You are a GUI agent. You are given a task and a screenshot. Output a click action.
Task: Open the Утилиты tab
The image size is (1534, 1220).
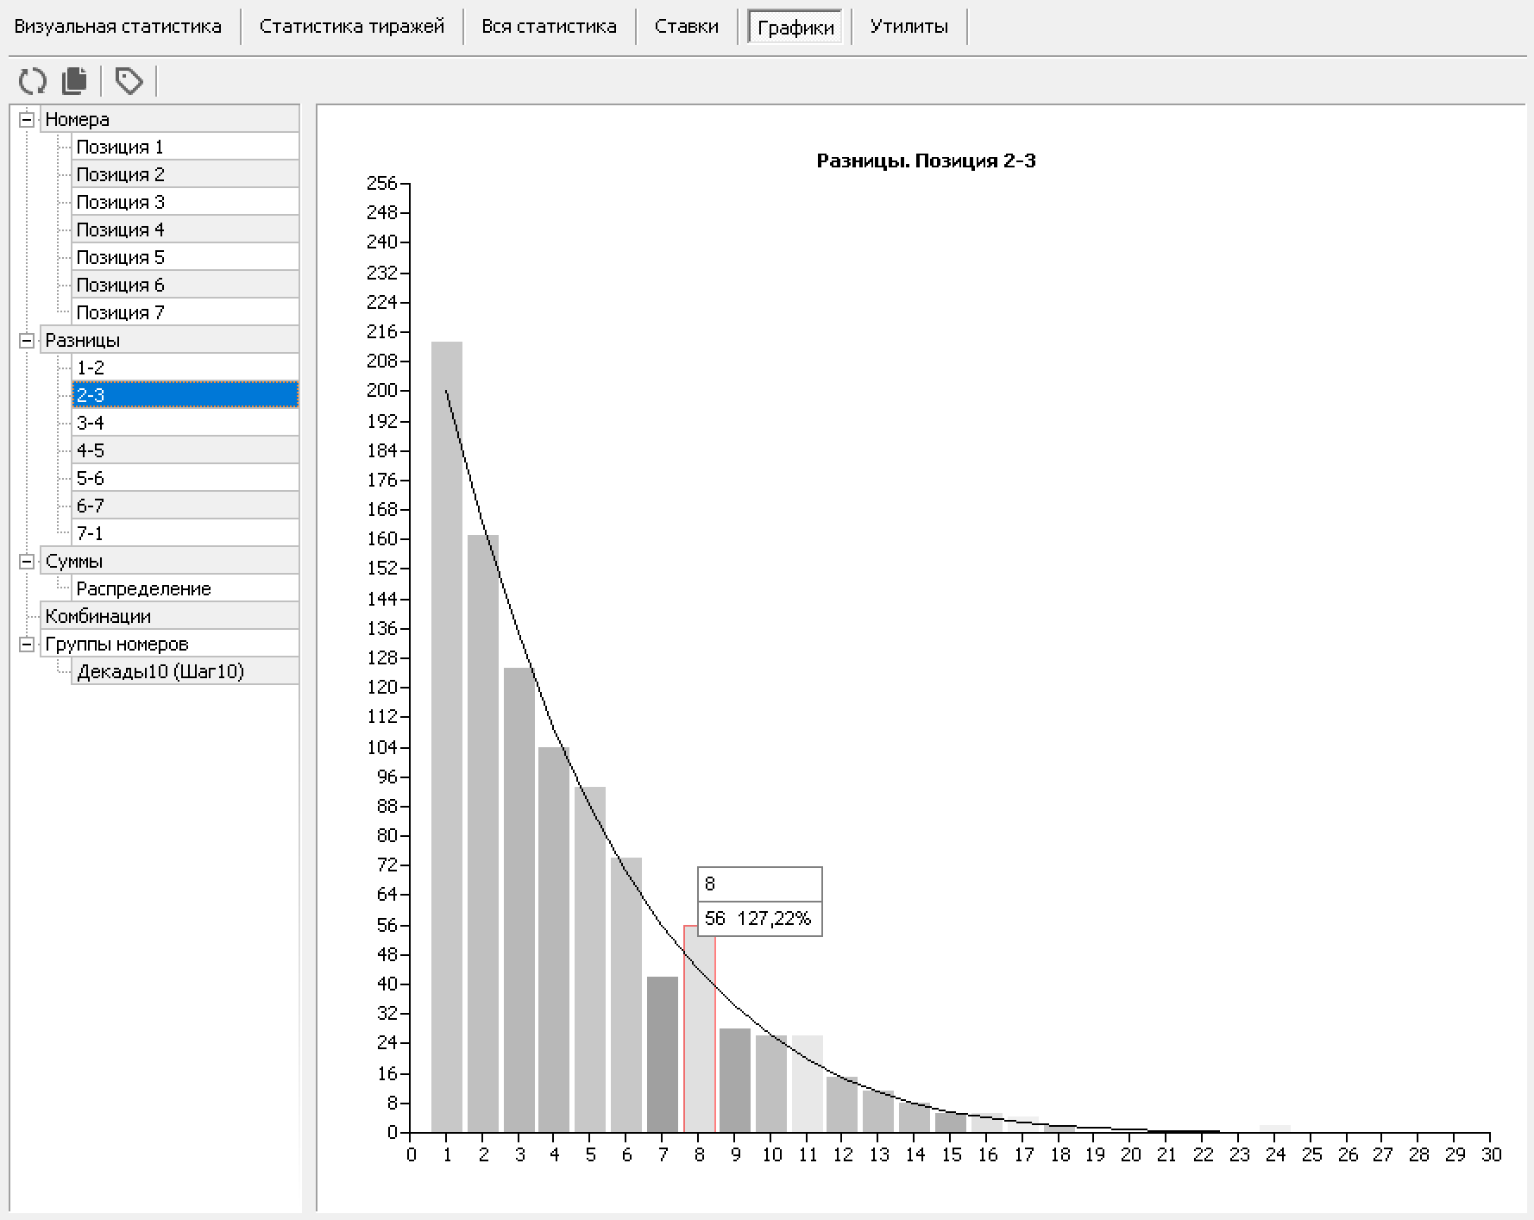click(x=908, y=27)
